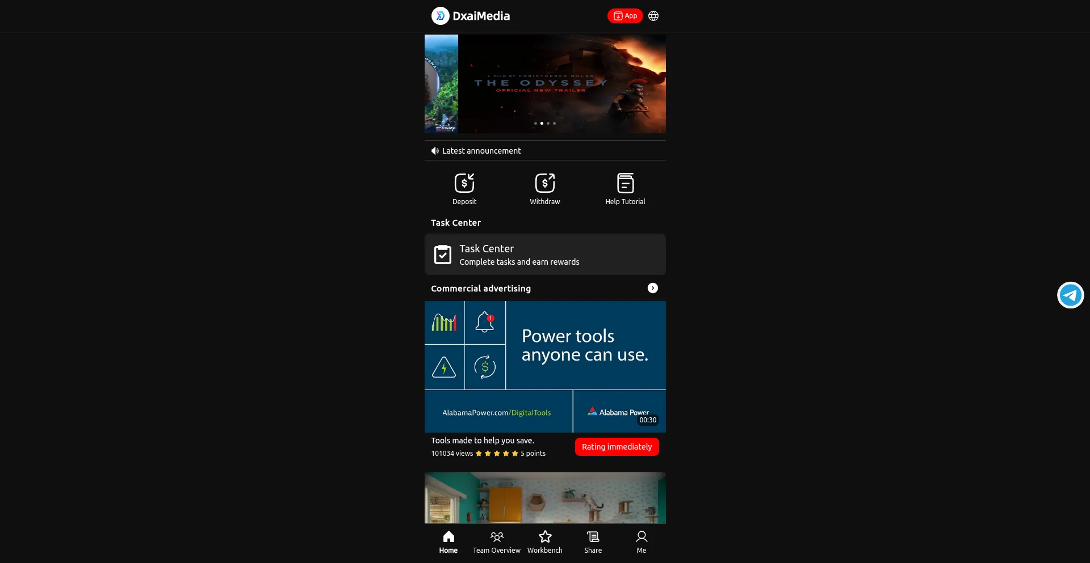Image resolution: width=1090 pixels, height=563 pixels.
Task: Open the Telegram support floating icon
Action: point(1070,295)
